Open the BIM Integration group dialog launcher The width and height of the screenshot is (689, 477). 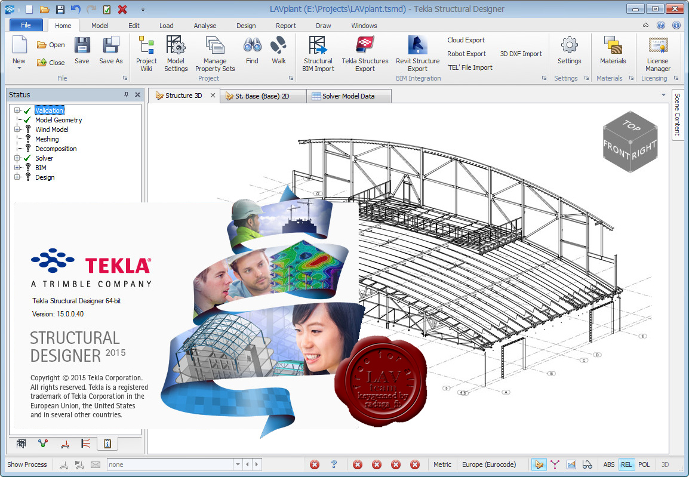pyautogui.click(x=544, y=78)
